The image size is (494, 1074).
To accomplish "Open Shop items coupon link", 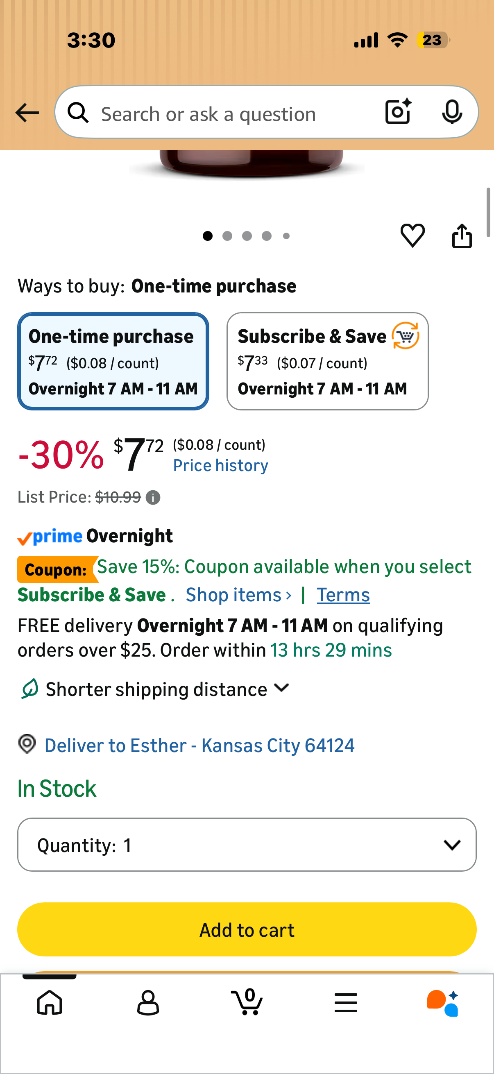I will coord(238,594).
